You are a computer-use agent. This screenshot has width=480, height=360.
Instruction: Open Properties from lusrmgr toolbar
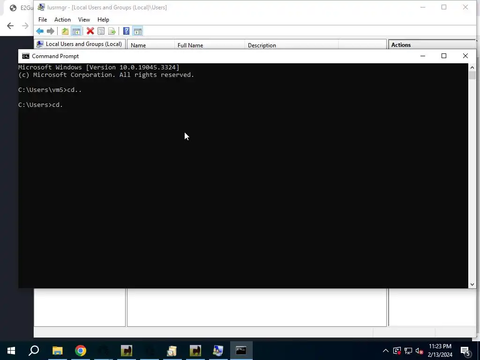101,31
